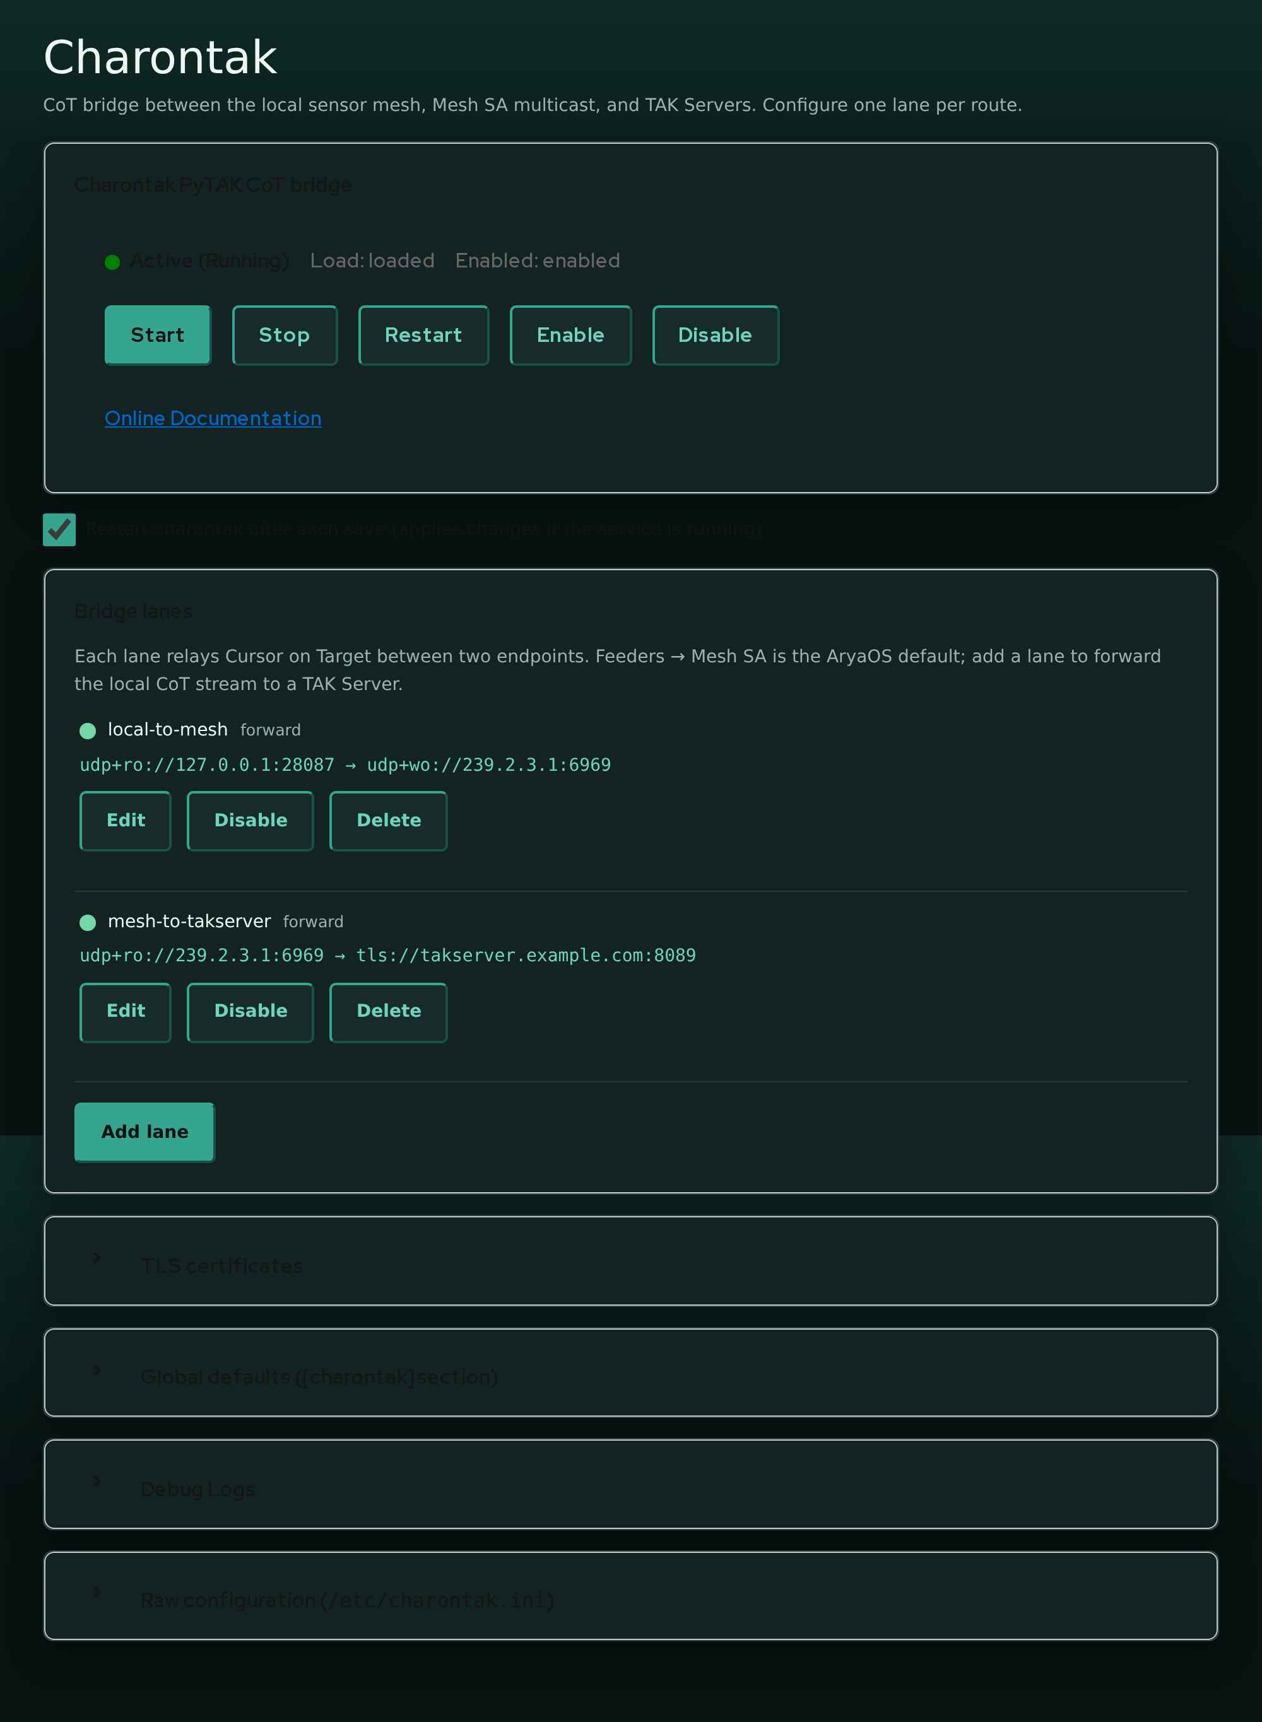Click the local-to-mesh lane status dot

pyautogui.click(x=88, y=731)
